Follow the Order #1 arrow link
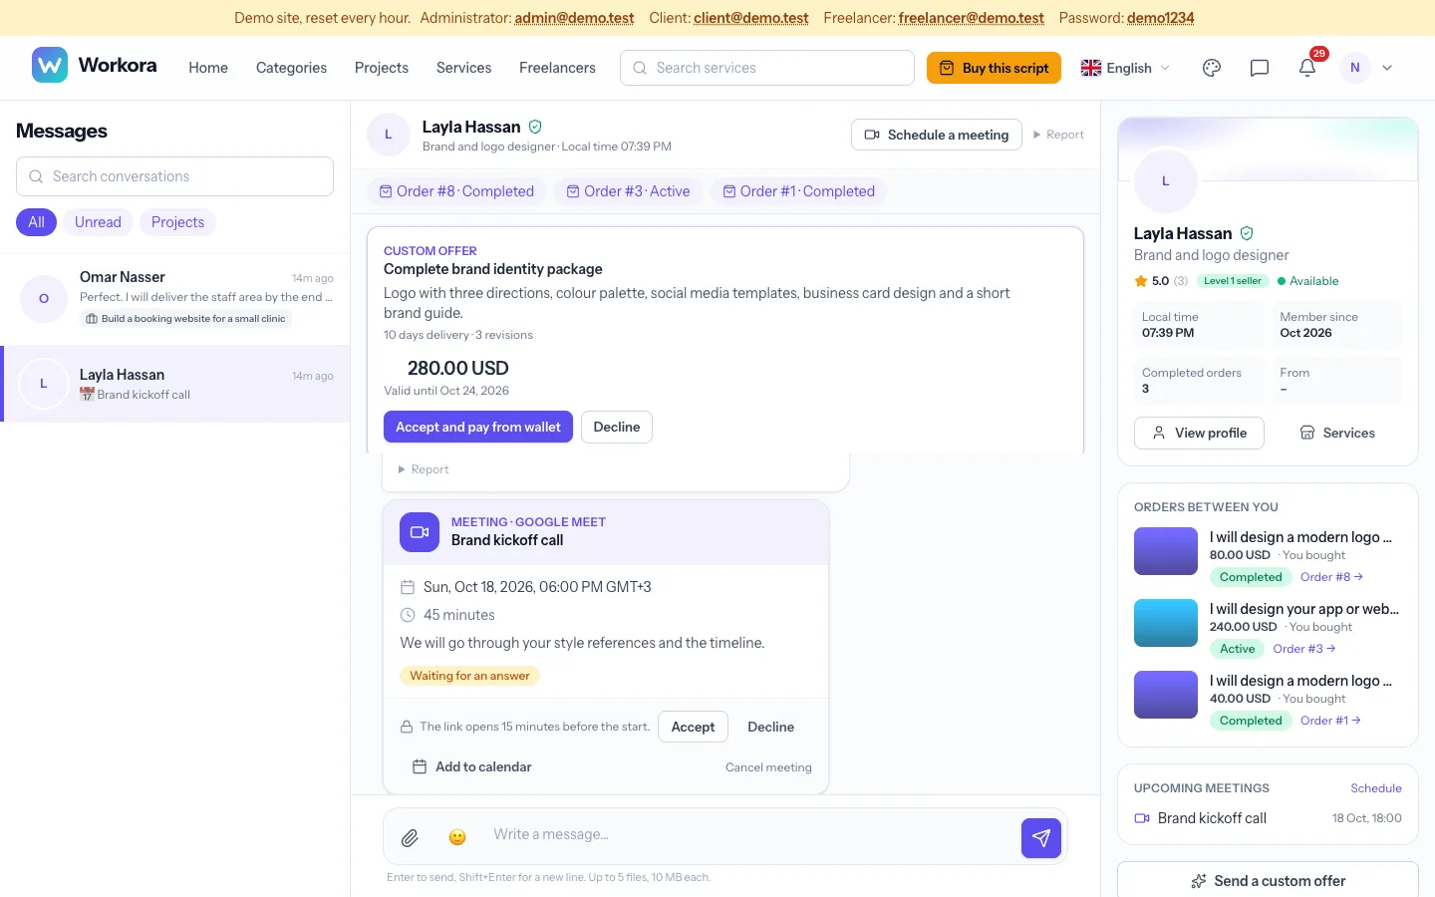 click(x=1330, y=721)
